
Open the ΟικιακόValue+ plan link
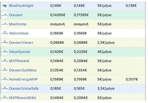click(21, 42)
